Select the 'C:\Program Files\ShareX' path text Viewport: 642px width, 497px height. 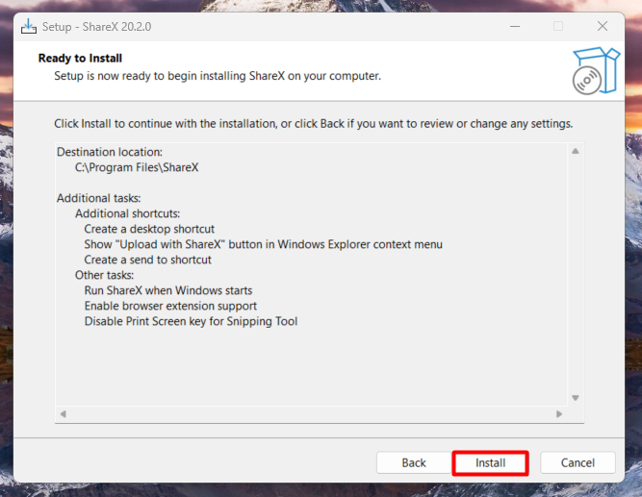click(x=137, y=167)
